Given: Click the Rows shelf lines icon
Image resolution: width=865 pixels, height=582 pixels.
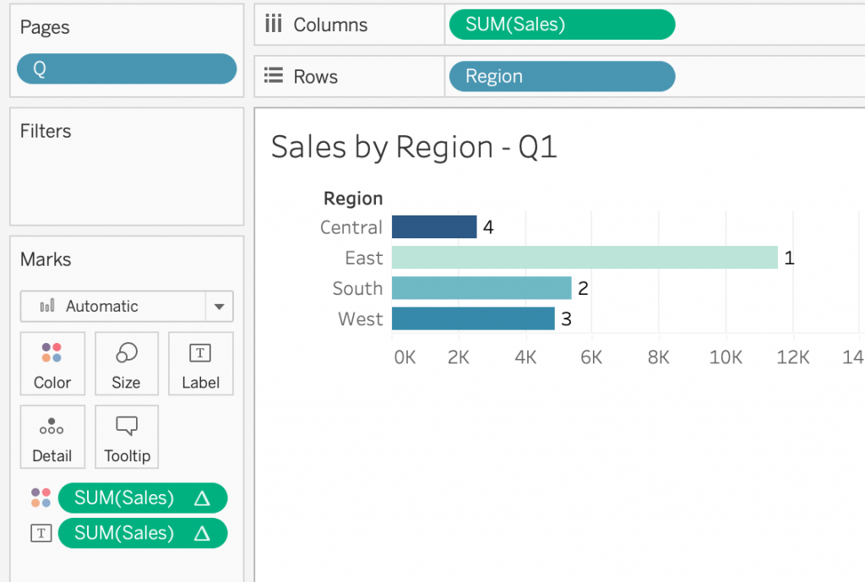Looking at the screenshot, I should pyautogui.click(x=273, y=76).
